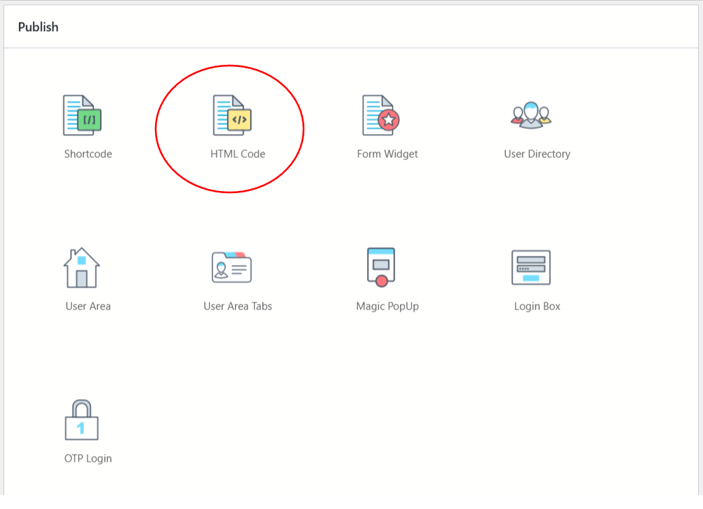
Task: Click the User Directory people icon
Action: [530, 114]
